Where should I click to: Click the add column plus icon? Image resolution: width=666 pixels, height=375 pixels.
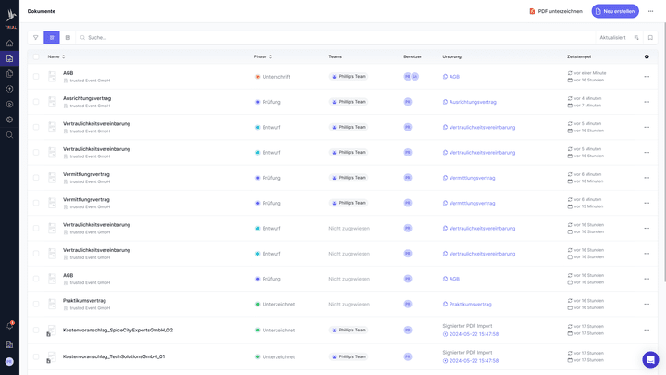click(x=647, y=56)
